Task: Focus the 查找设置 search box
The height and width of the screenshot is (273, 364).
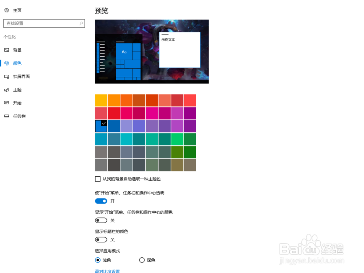Action: point(44,23)
